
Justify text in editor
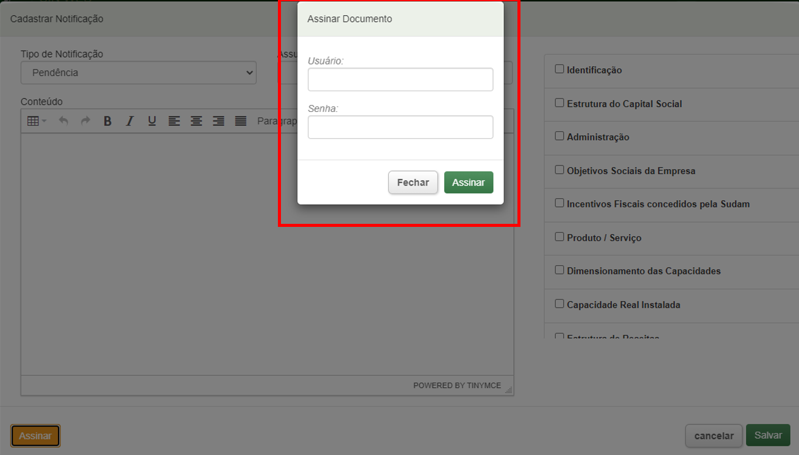tap(241, 121)
